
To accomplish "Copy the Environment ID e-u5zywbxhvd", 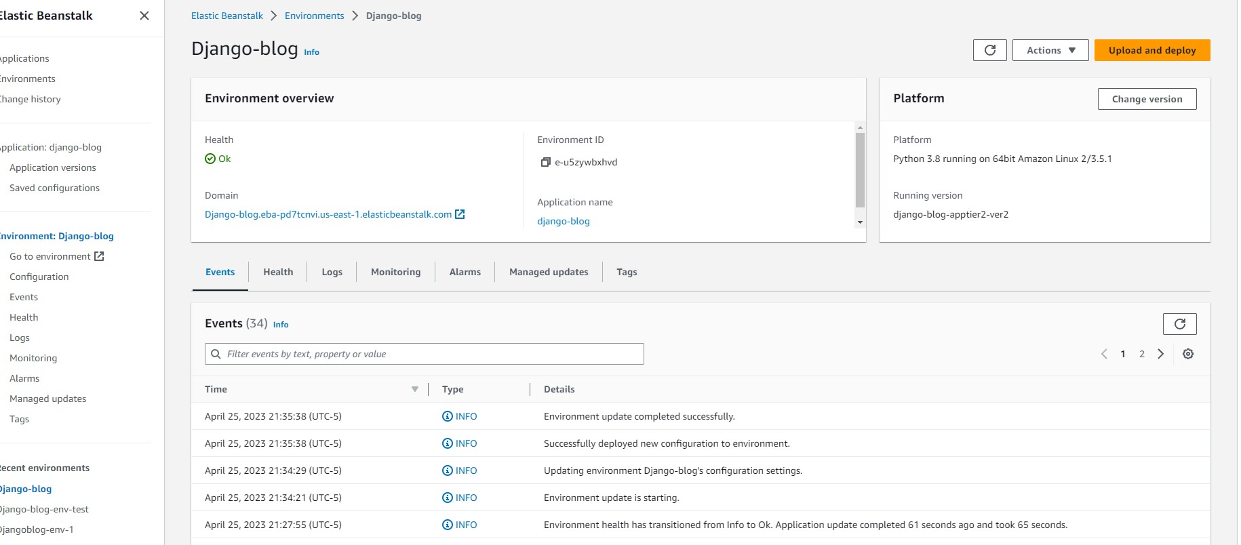I will click(x=545, y=162).
